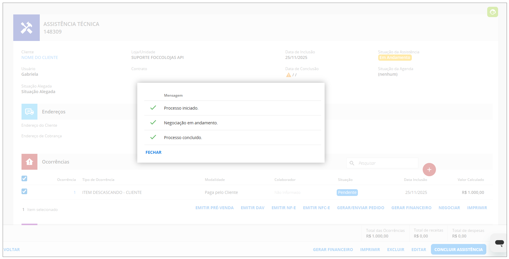Click the Em Andamento status badge
509x259 pixels.
pos(395,57)
